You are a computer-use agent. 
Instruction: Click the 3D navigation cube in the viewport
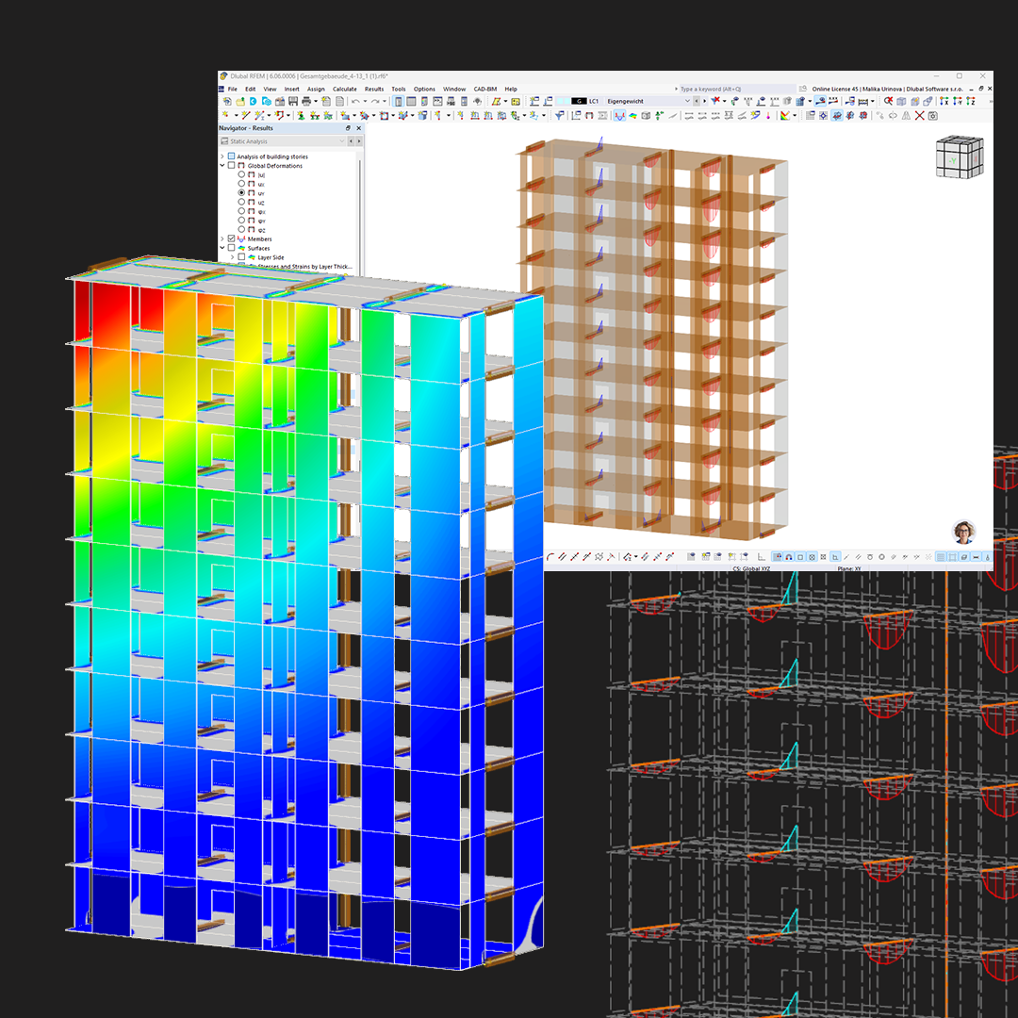point(960,157)
